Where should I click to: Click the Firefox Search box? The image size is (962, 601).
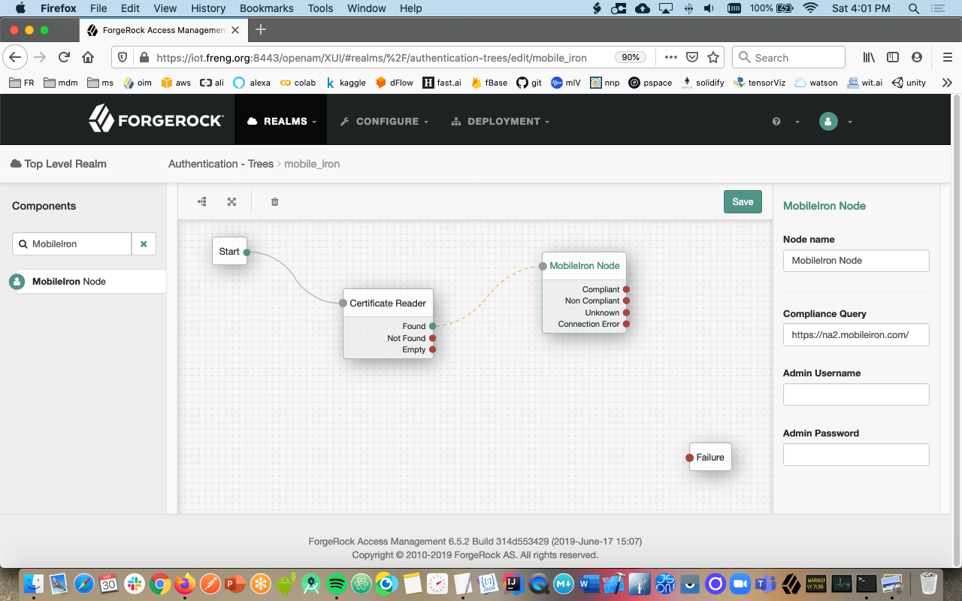coord(788,57)
